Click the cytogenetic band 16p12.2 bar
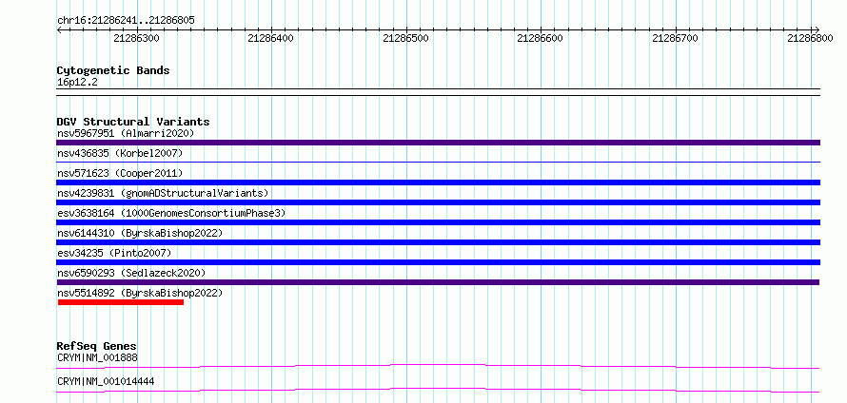Screen dimensions: 847x403 tap(438, 92)
